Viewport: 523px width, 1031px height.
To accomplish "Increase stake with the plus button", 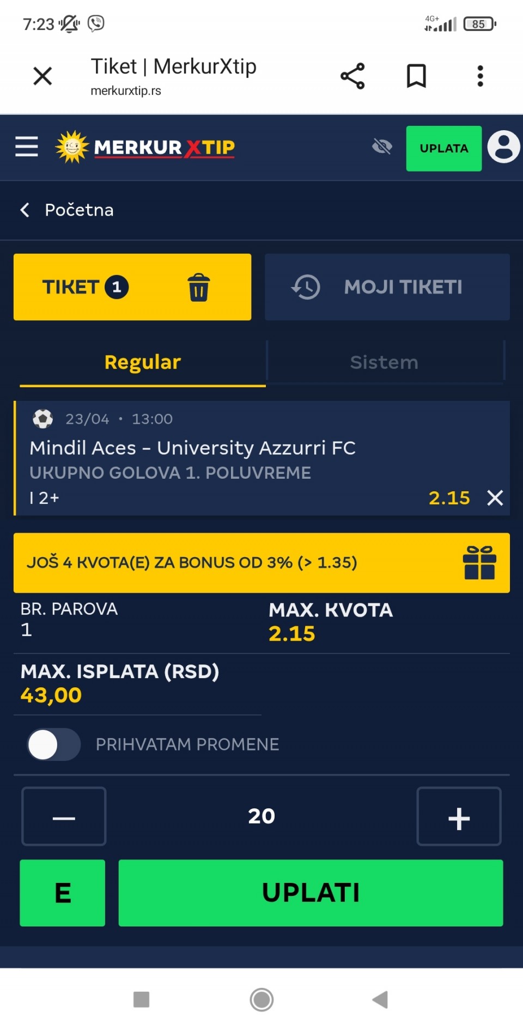I will (x=459, y=816).
